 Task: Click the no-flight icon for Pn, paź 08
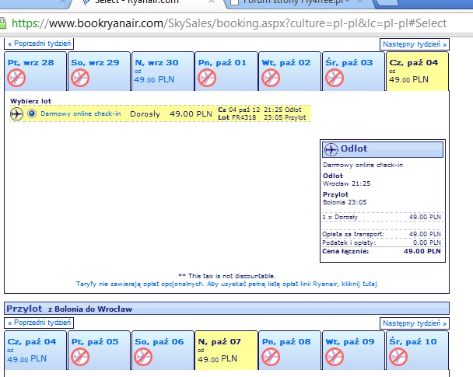tap(271, 357)
